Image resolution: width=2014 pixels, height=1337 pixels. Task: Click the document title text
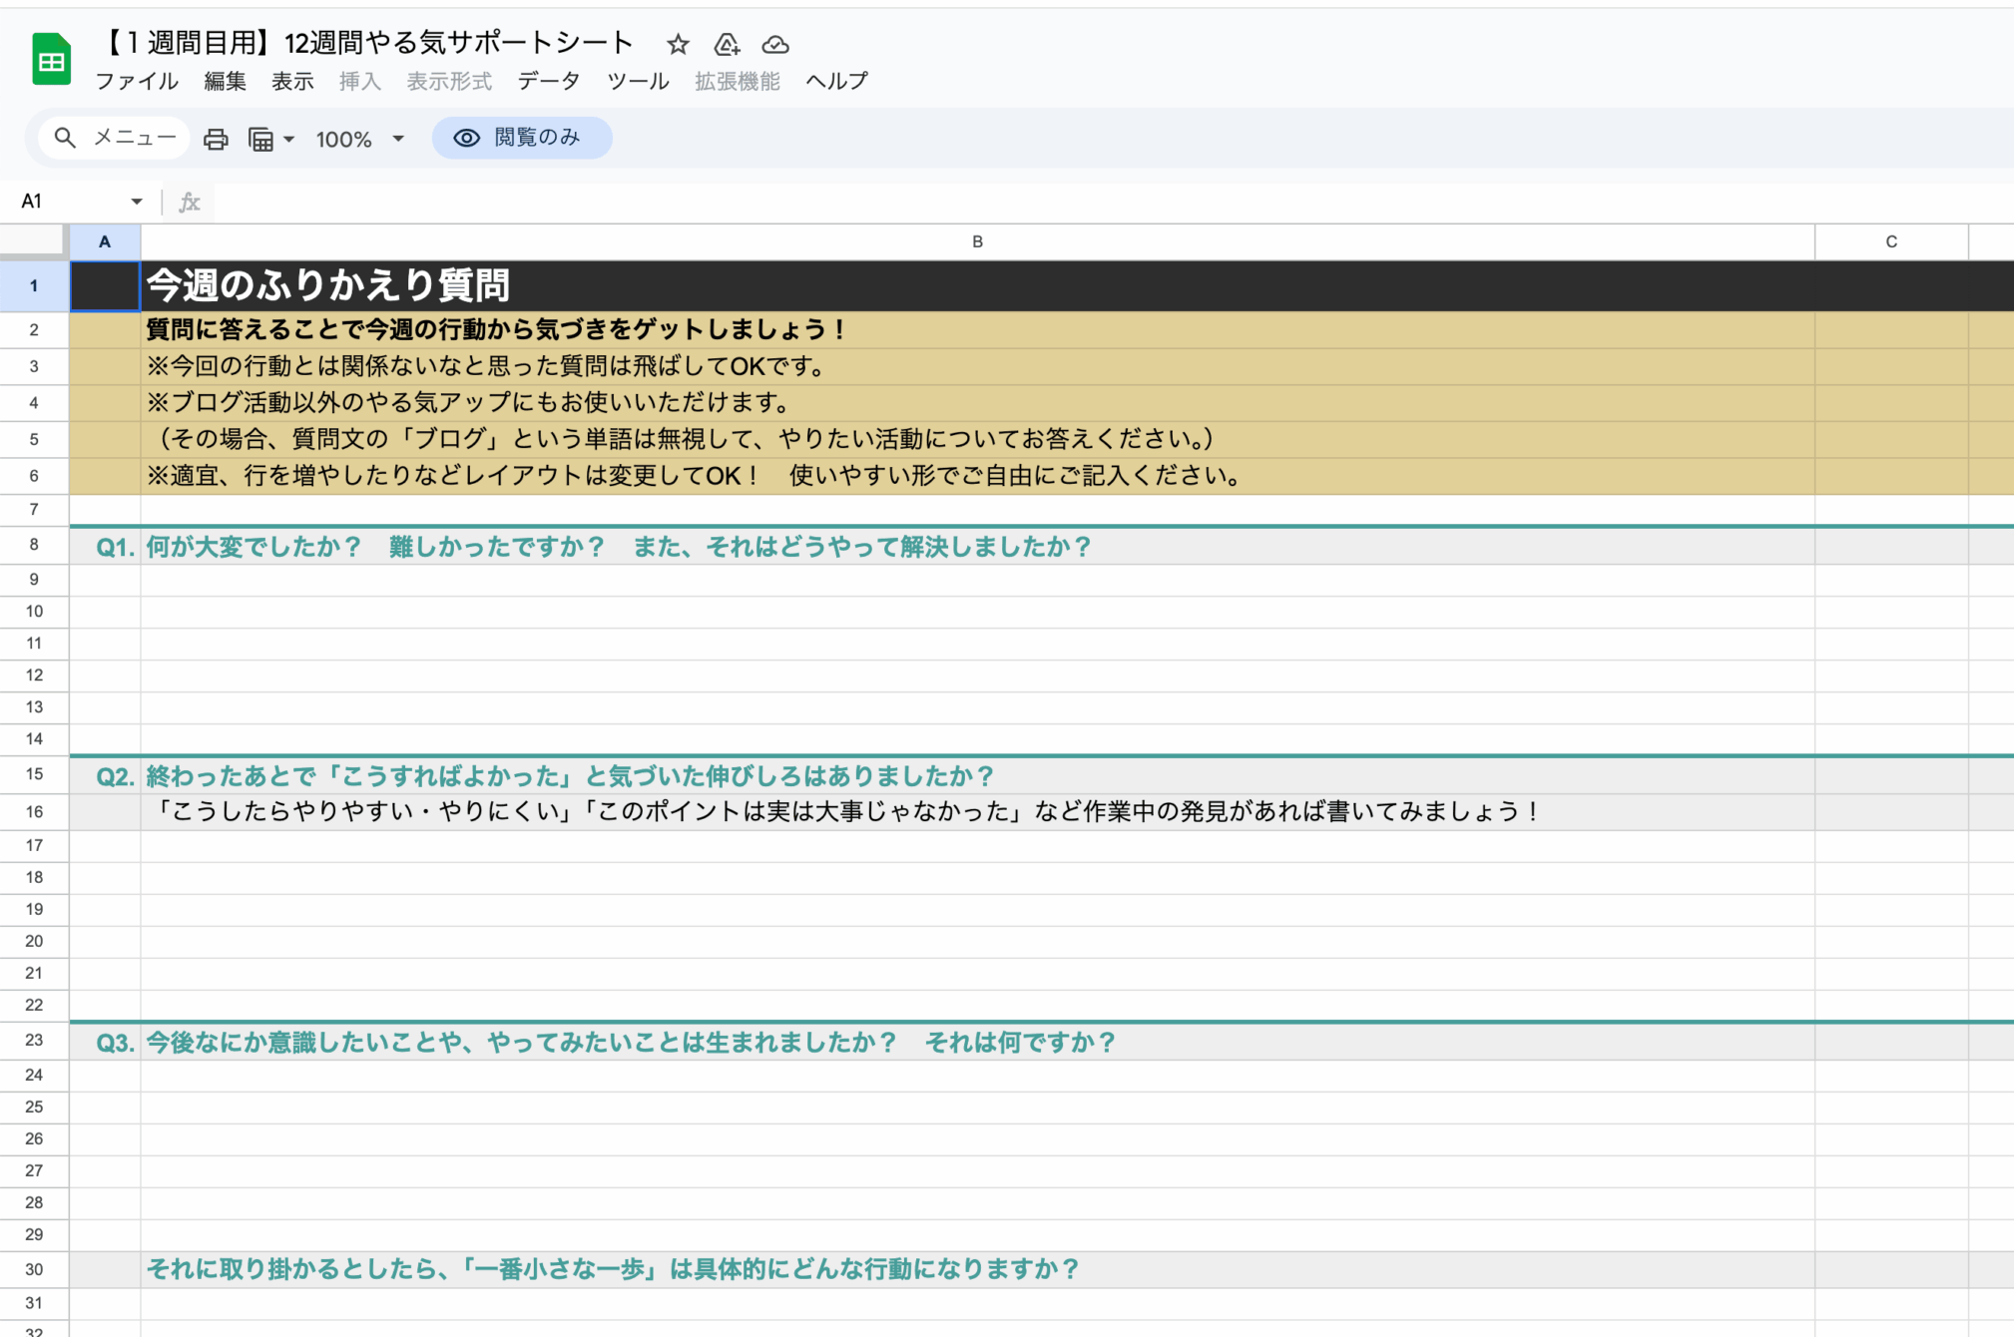367,43
